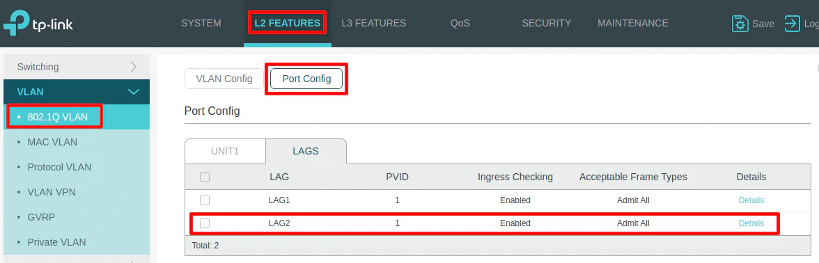Open Details link for LAG1
Screen dimensions: 819x263
click(x=751, y=200)
